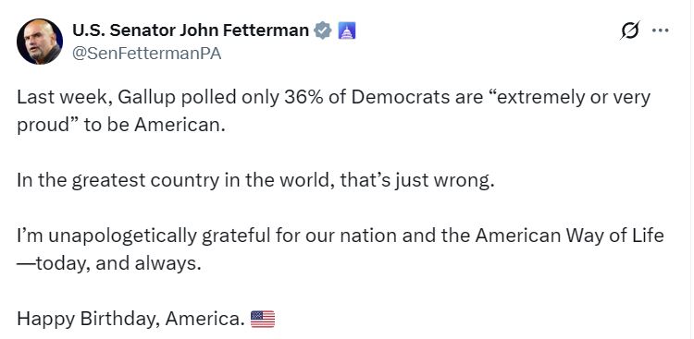Click the phrase "American Way of Life"
The image size is (694, 339).
[x=570, y=236]
